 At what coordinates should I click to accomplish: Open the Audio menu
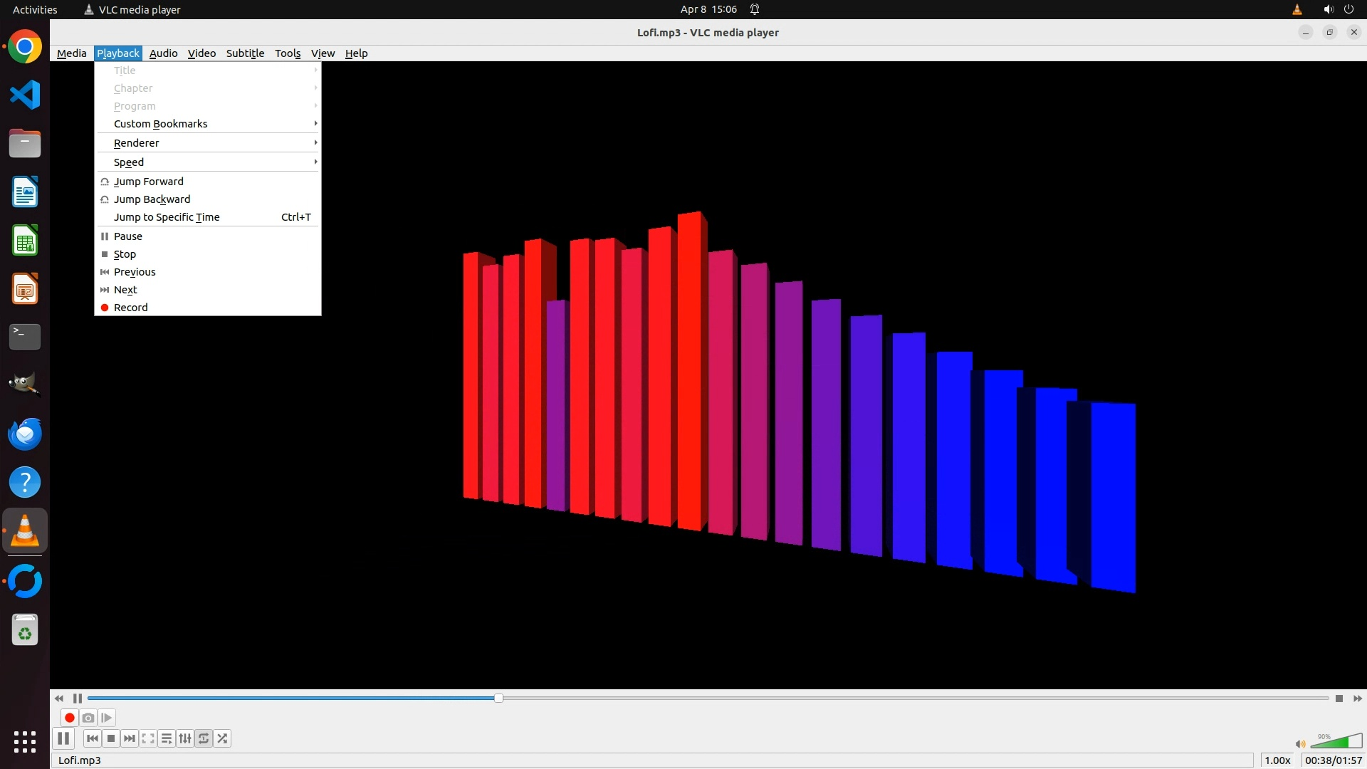pyautogui.click(x=163, y=53)
